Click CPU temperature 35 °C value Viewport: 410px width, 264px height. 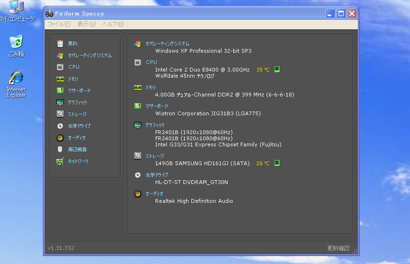(x=263, y=70)
